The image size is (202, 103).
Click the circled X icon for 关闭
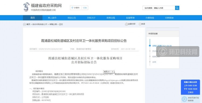click(x=140, y=24)
